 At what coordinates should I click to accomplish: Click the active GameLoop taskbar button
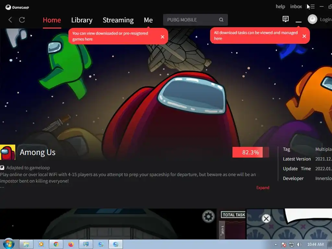click(x=116, y=244)
